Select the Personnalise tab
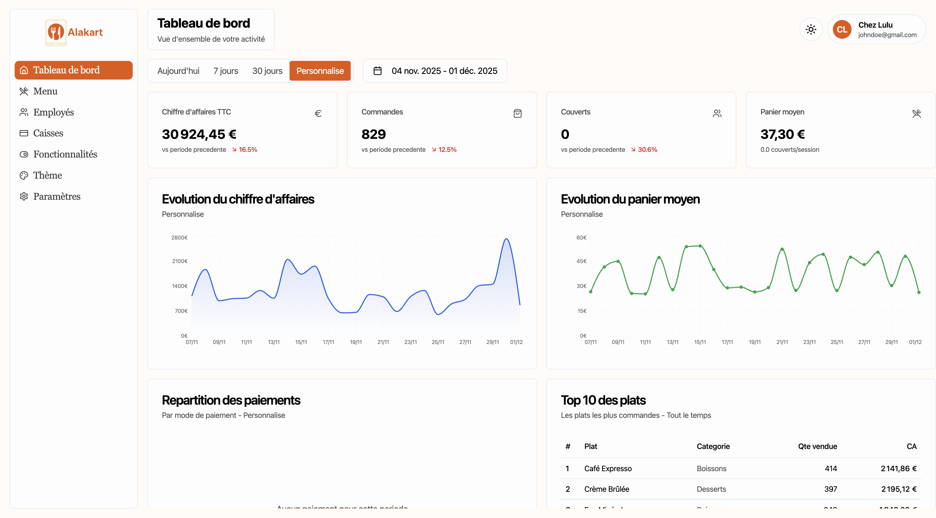936x518 pixels. tap(320, 71)
